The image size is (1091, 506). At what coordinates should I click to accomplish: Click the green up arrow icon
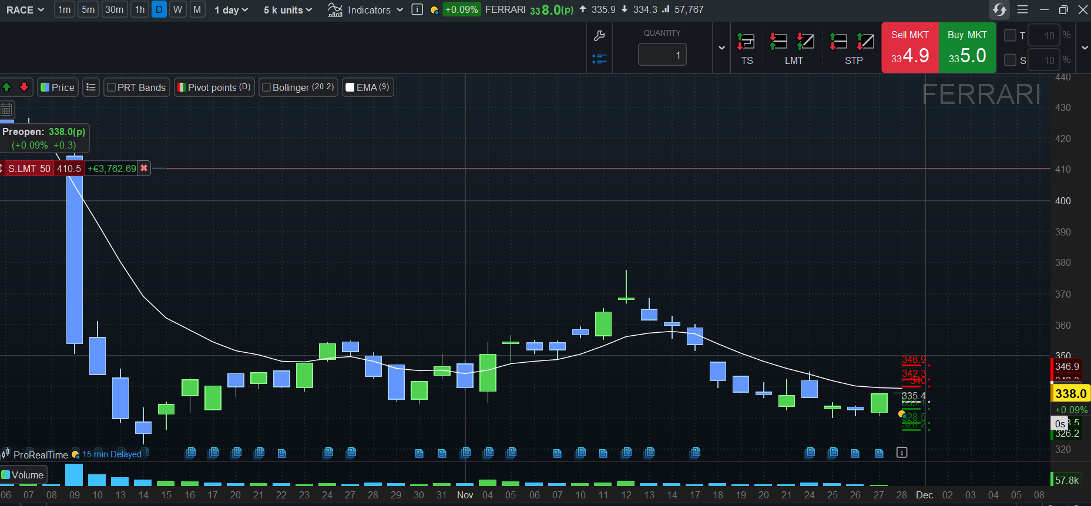point(7,87)
